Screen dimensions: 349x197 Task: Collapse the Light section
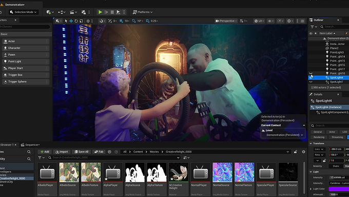pos(311,172)
